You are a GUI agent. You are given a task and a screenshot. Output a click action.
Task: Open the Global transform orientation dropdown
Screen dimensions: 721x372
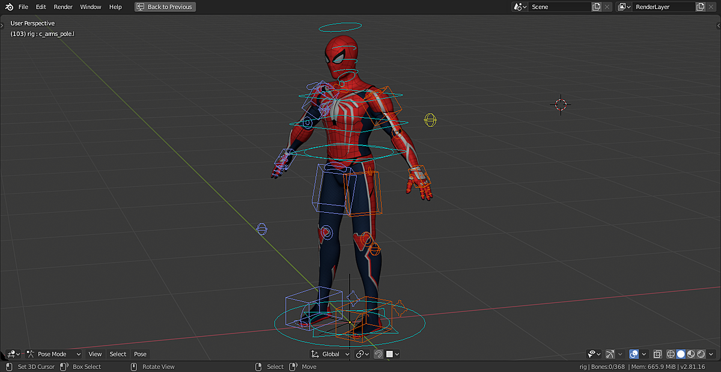point(329,354)
